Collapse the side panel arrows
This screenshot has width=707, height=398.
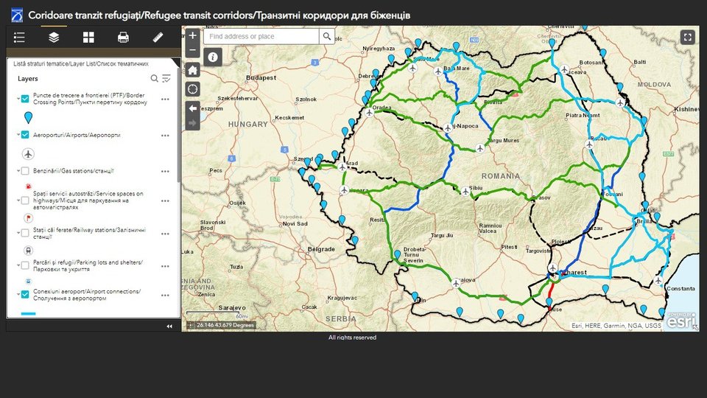[169, 327]
